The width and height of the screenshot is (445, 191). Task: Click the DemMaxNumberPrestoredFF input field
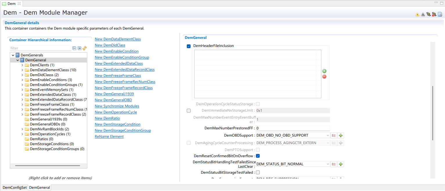pos(293,128)
